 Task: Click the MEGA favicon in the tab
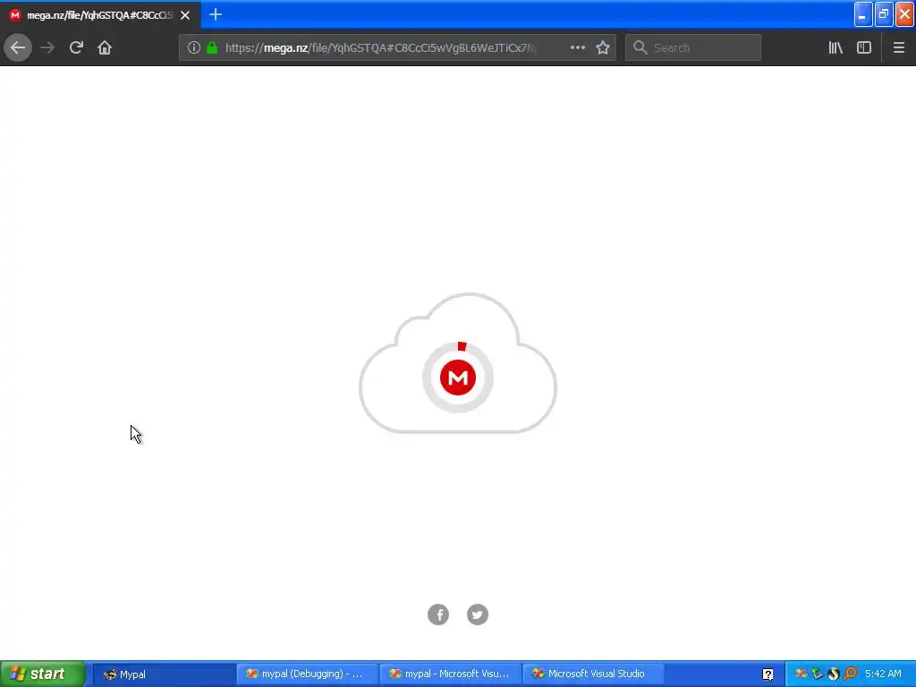coord(15,14)
